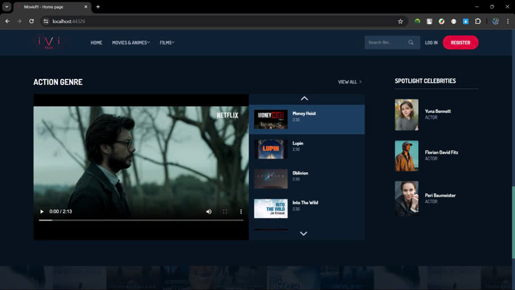Go back in browser history
The image size is (515, 290).
click(7, 21)
